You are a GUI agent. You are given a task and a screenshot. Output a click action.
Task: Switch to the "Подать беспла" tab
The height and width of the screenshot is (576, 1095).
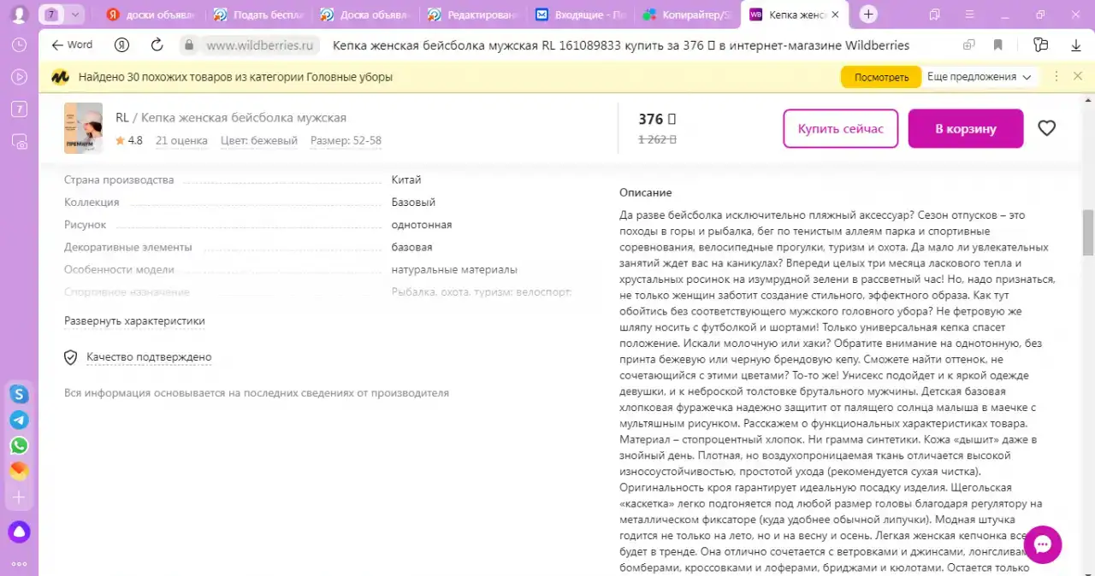pyautogui.click(x=257, y=15)
